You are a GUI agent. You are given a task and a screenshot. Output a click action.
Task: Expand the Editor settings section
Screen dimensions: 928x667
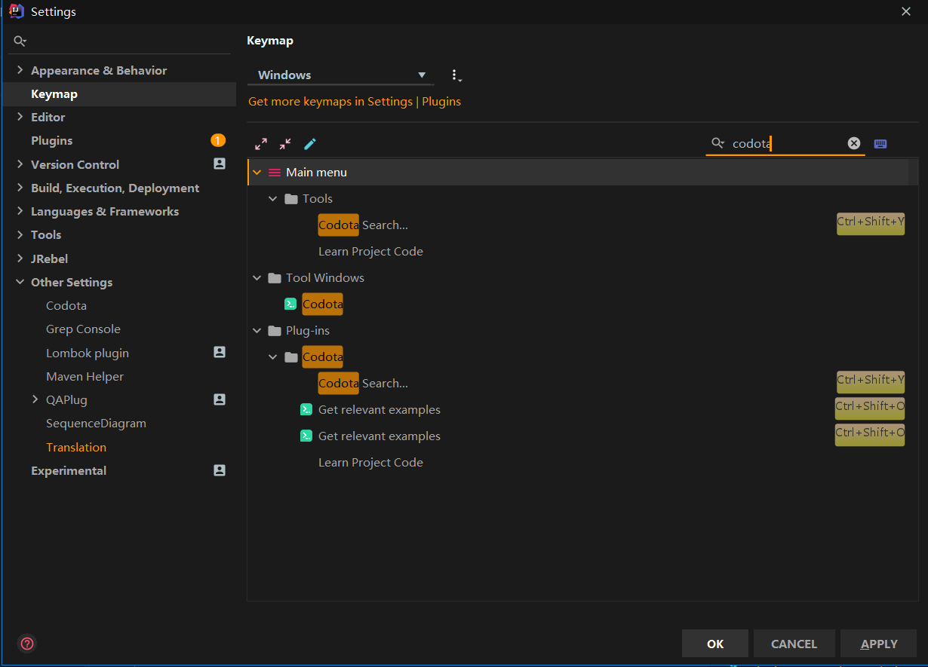(20, 117)
